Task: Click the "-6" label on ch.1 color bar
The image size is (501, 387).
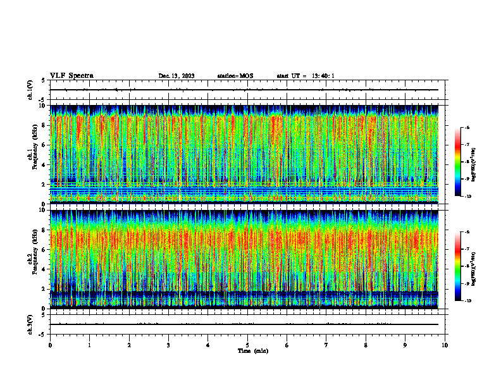Action: (466, 127)
